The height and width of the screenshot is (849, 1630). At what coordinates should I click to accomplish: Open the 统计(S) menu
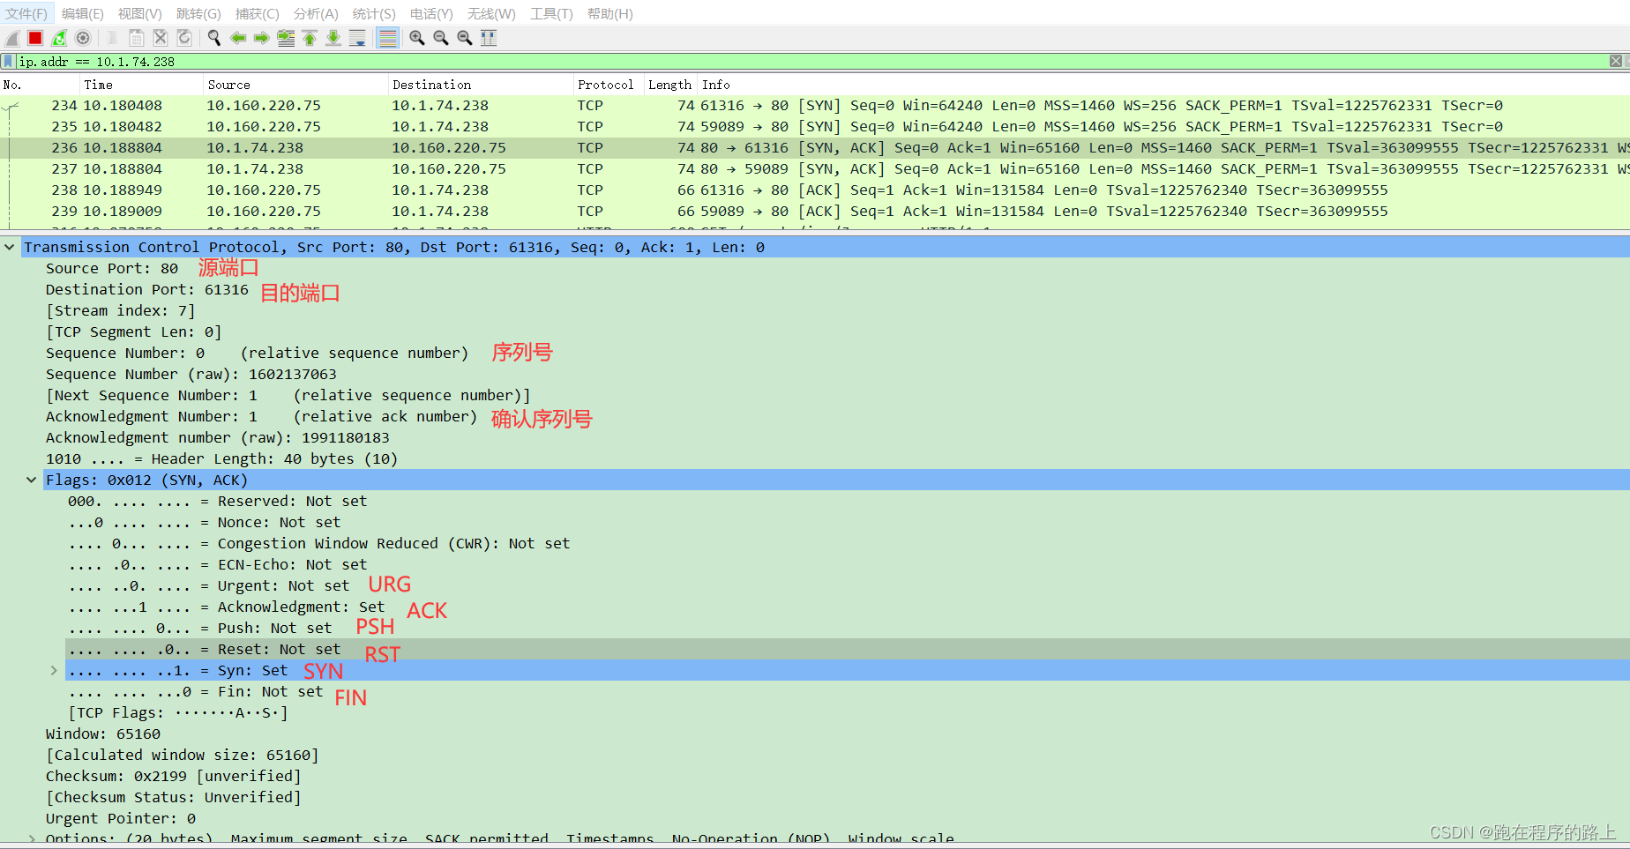click(x=374, y=14)
